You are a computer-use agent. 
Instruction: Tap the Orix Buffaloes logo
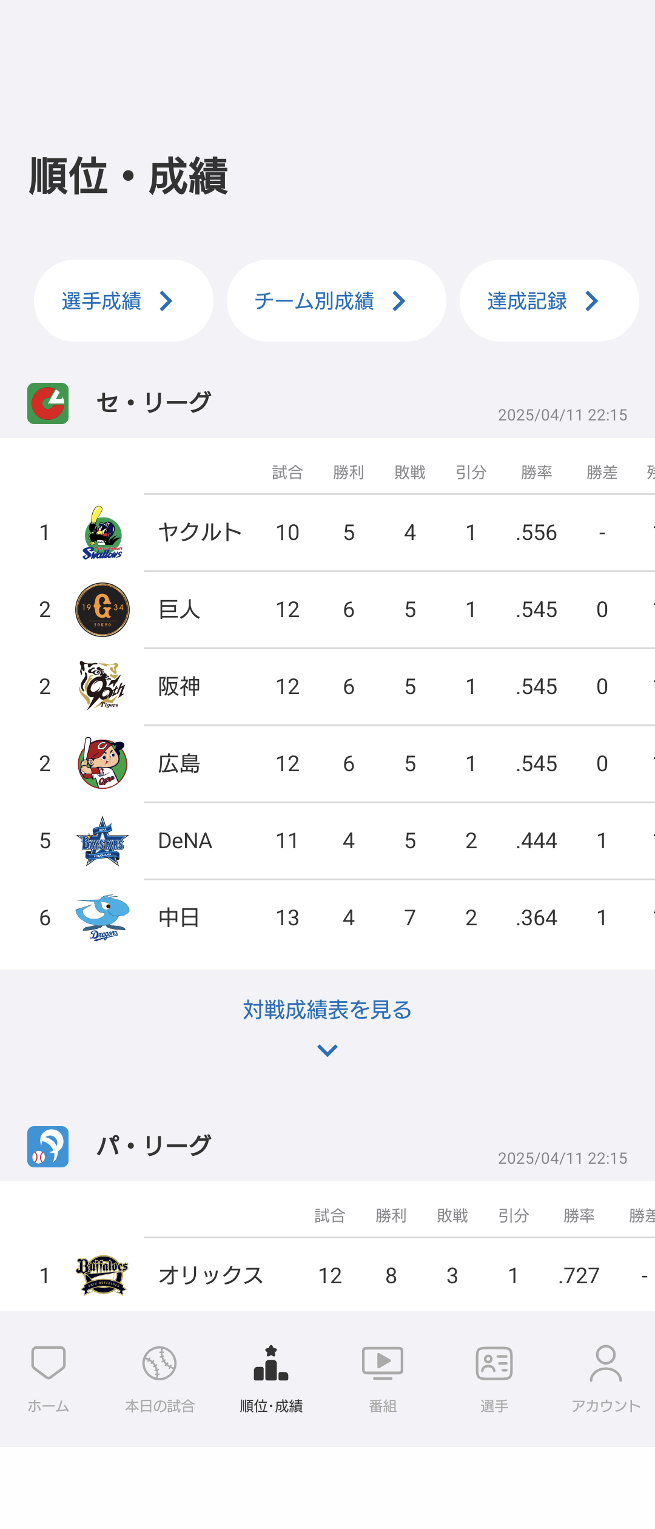102,1275
